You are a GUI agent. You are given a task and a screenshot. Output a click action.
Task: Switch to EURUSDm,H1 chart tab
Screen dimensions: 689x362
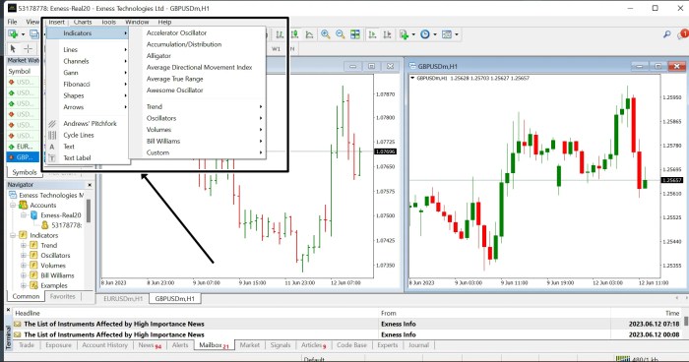click(x=123, y=299)
